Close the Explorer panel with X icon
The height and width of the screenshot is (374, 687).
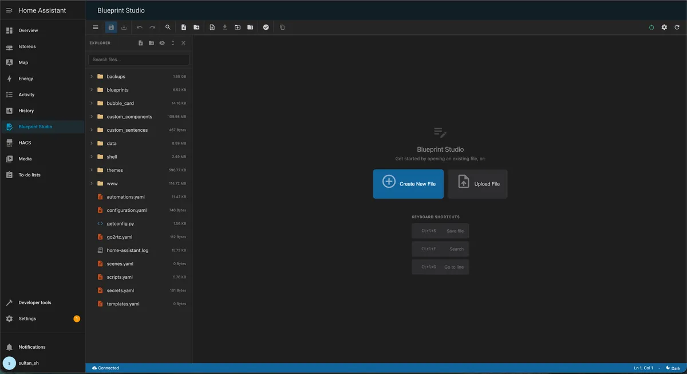click(183, 43)
